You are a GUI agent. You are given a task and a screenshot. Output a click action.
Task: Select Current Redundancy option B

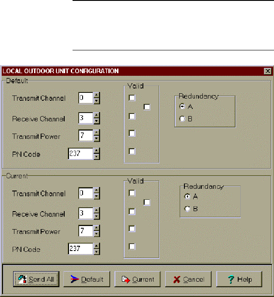coord(187,209)
